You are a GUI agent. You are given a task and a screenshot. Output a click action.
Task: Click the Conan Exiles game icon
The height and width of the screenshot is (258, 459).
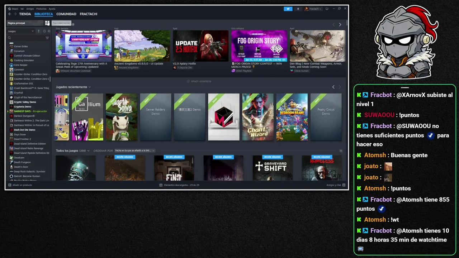[x=11, y=47]
